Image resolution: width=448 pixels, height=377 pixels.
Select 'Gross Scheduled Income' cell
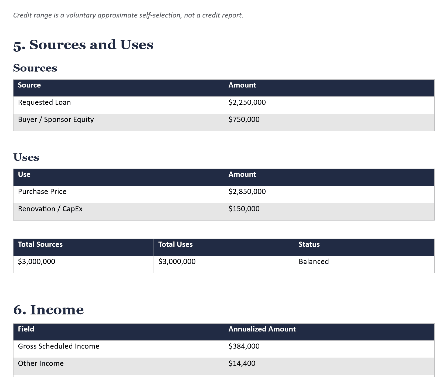tap(118, 349)
